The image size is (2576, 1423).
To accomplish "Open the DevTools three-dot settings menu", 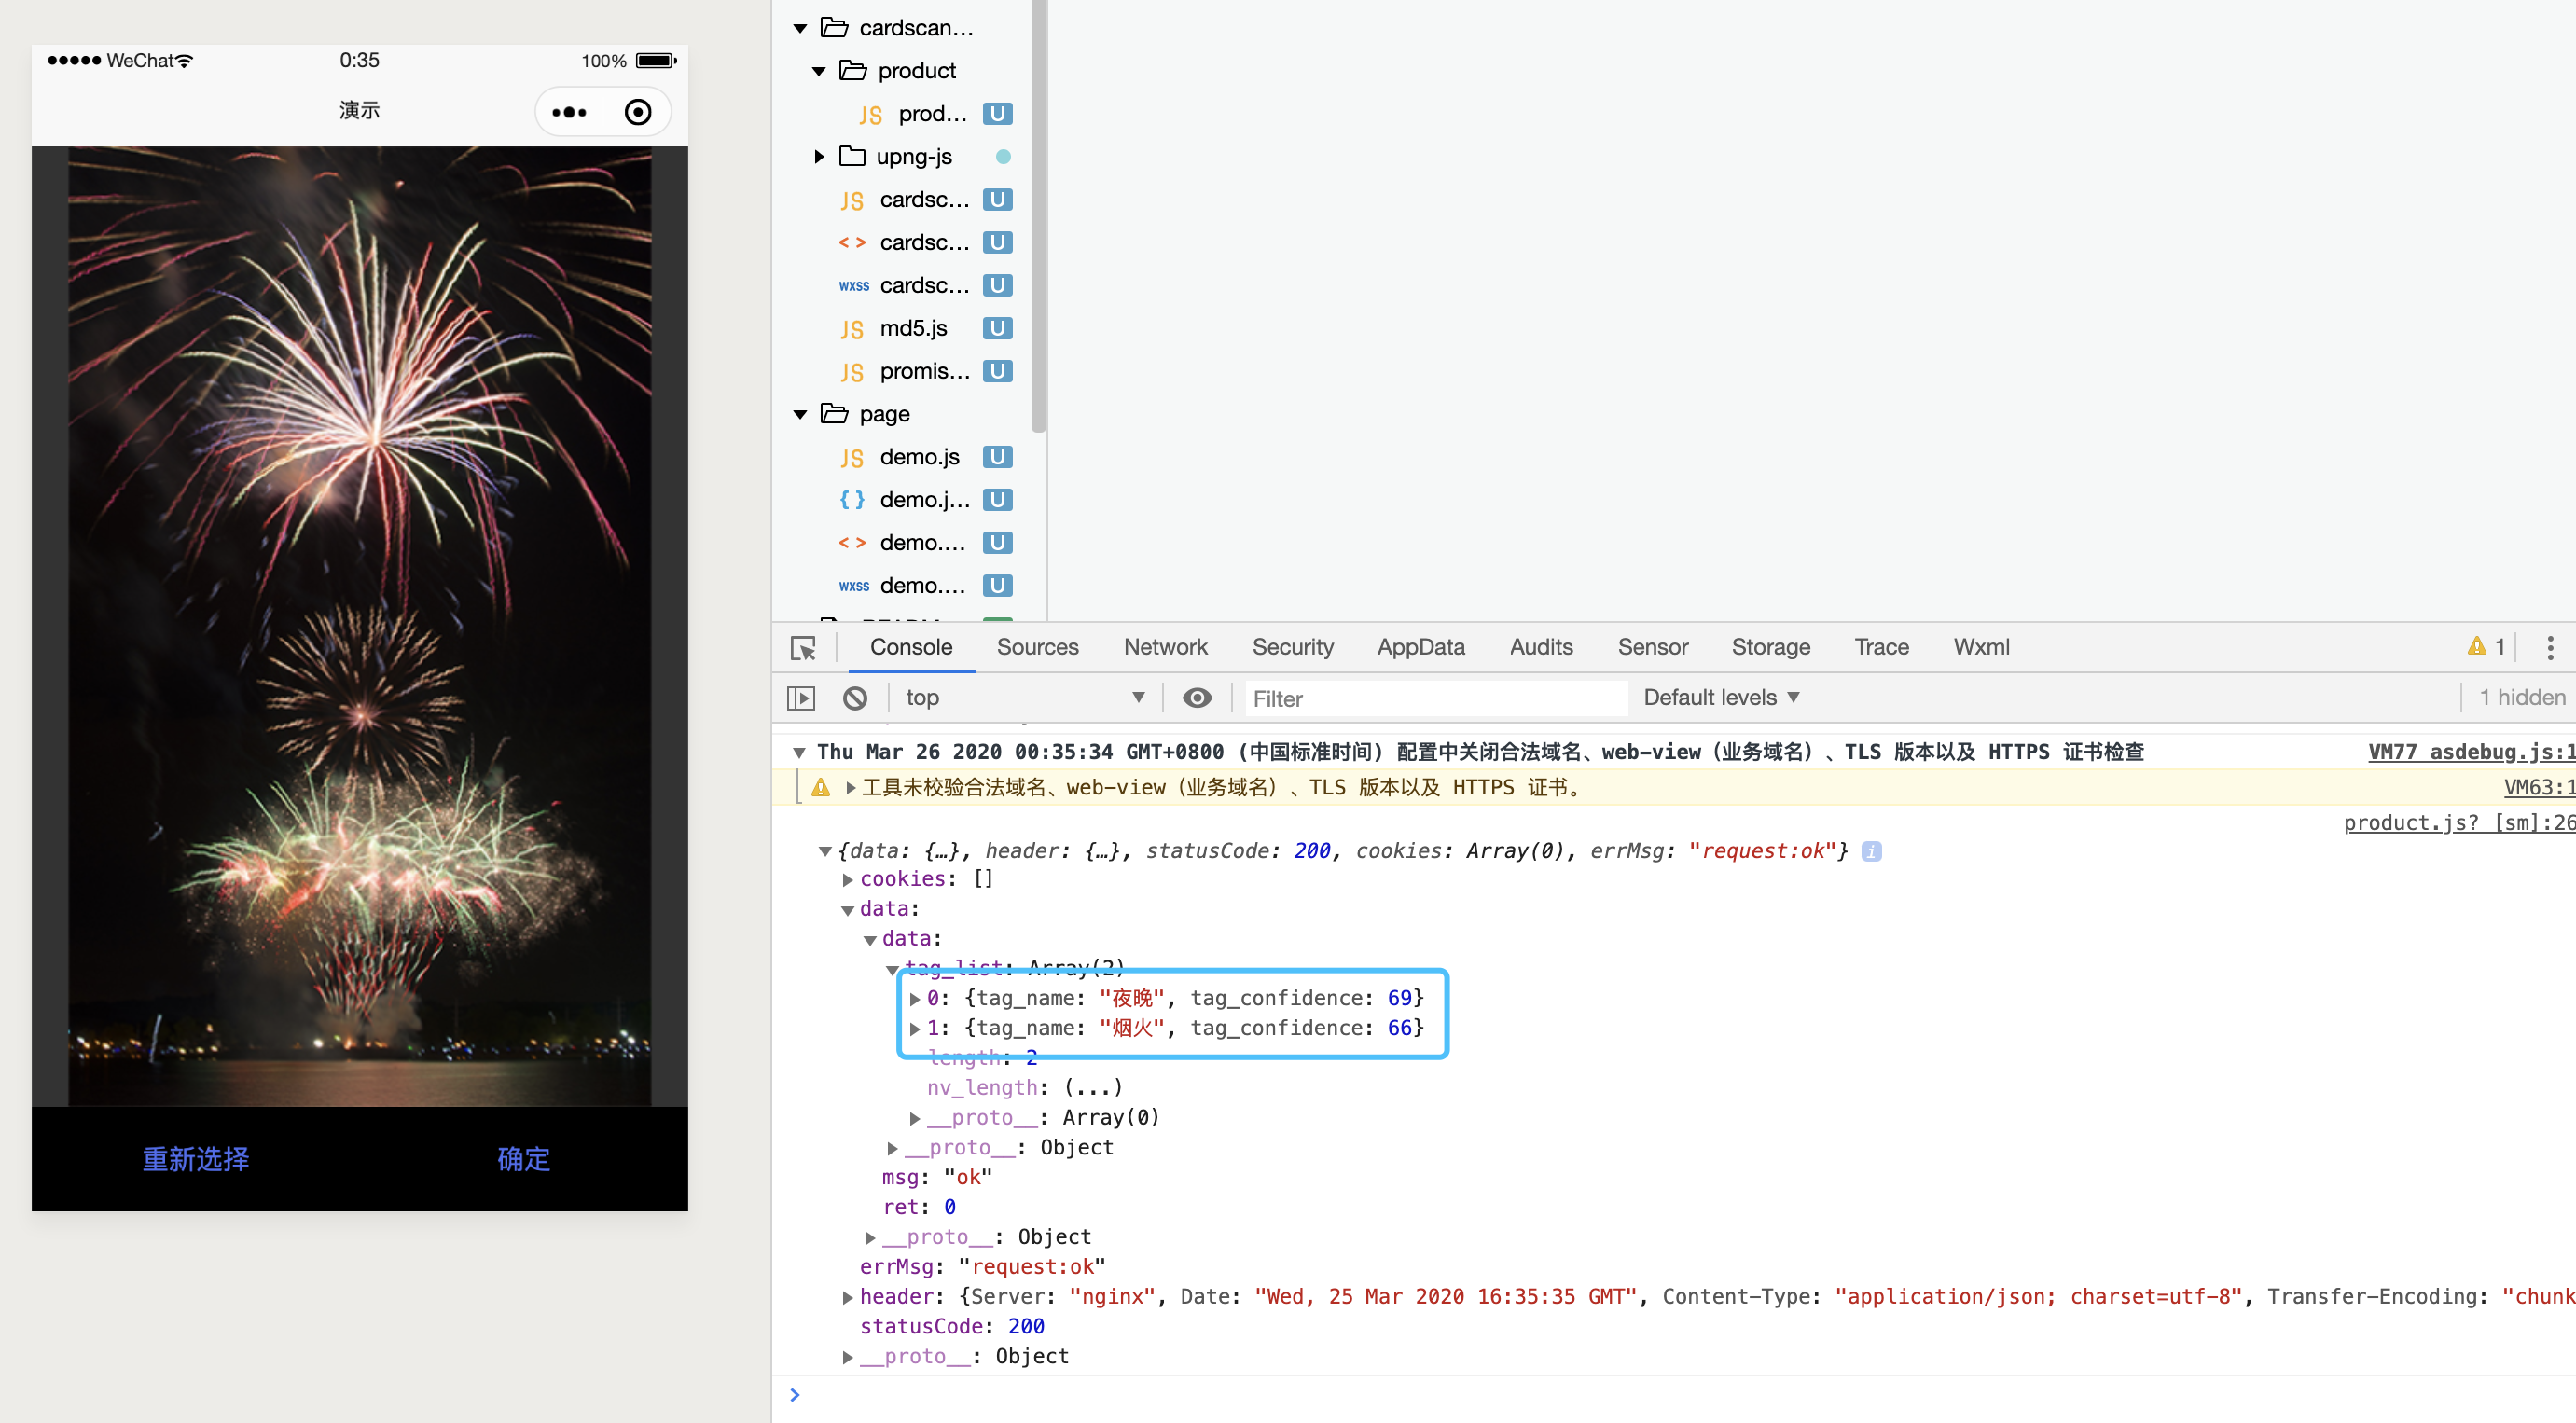I will 2549,648.
